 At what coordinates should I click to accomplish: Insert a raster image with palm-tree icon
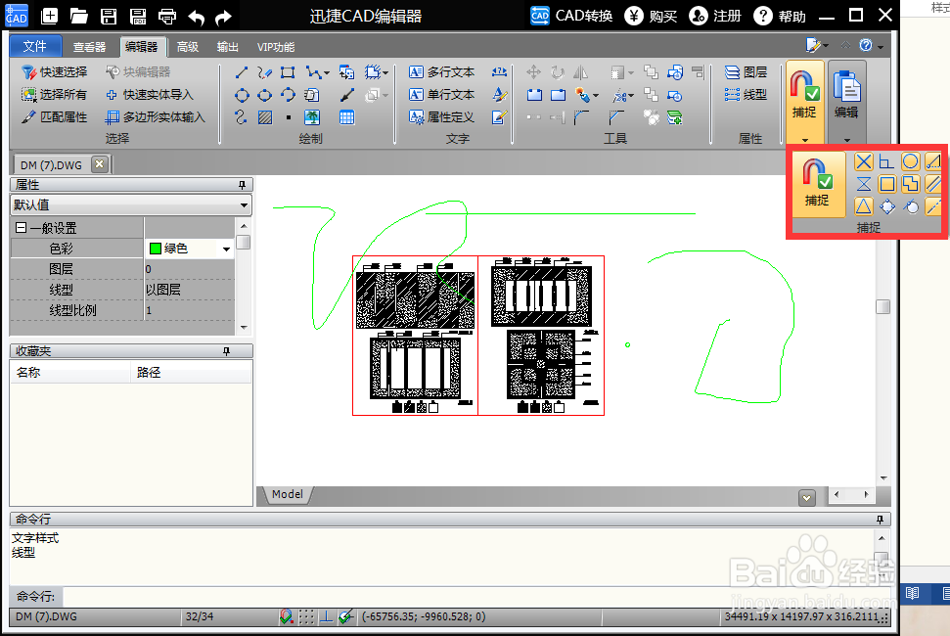click(x=312, y=117)
